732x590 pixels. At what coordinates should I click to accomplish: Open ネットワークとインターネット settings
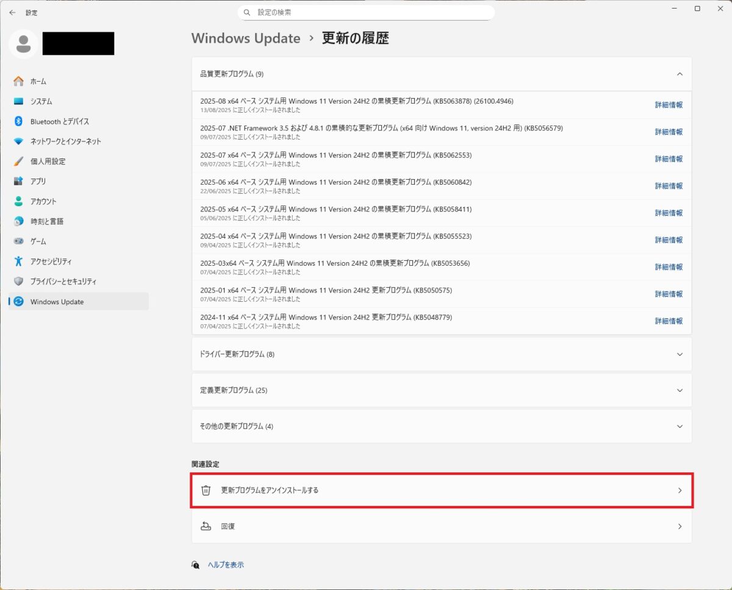point(58,141)
